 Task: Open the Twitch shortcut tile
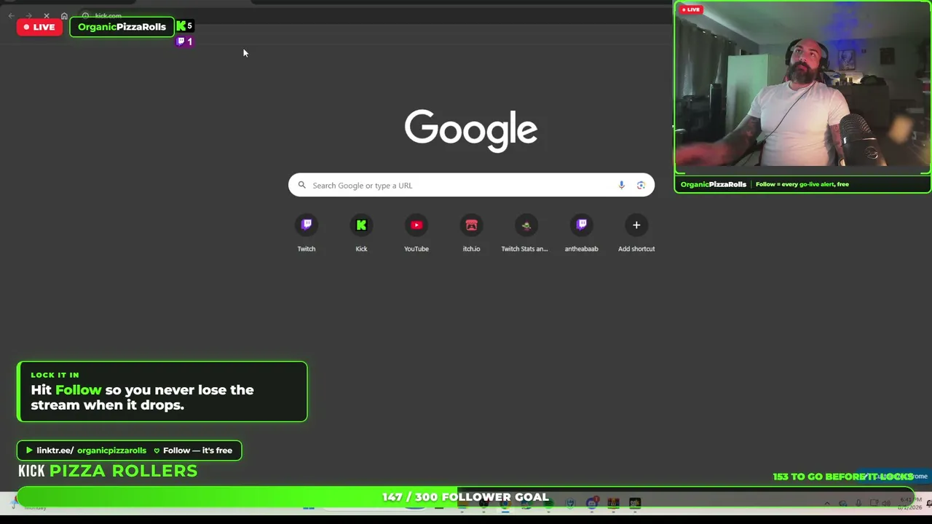(307, 234)
